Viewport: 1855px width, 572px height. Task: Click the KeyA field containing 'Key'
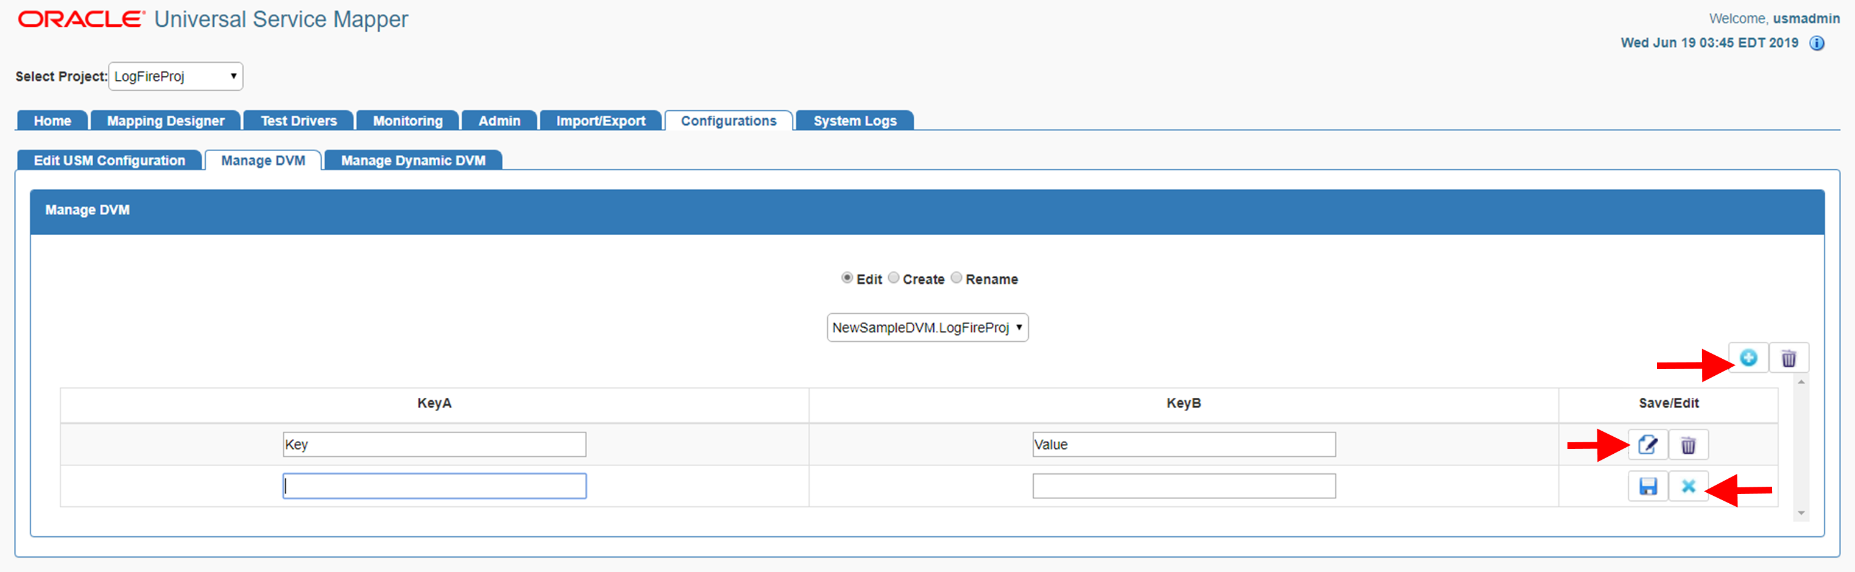click(434, 445)
